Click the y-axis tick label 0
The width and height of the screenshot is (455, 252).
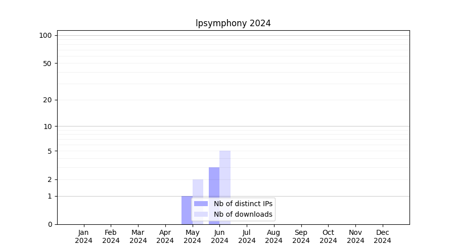click(x=50, y=224)
